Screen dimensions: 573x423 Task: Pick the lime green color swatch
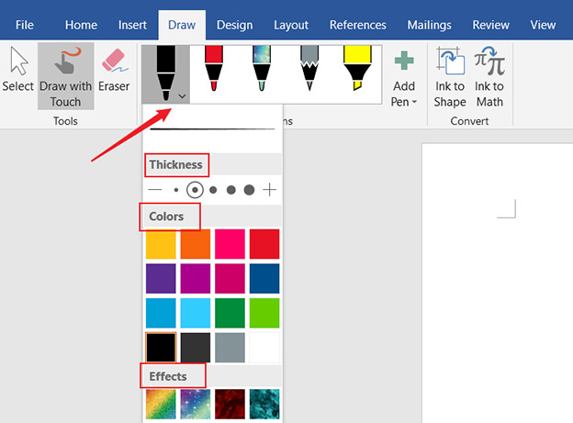tap(264, 313)
